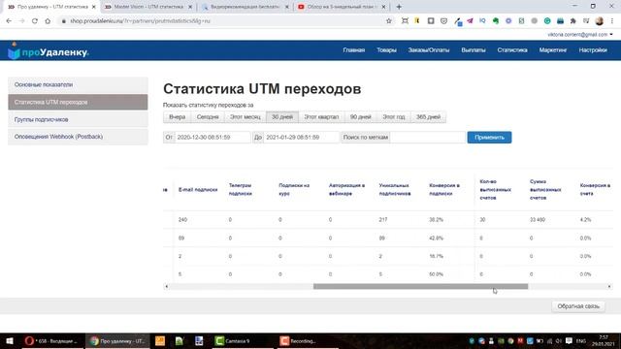
Task: Close the Master Vision UTM tab
Action: (x=190, y=7)
